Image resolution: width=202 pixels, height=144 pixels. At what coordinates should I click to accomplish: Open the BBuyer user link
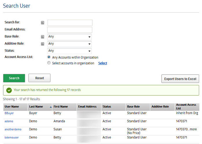[9, 113]
